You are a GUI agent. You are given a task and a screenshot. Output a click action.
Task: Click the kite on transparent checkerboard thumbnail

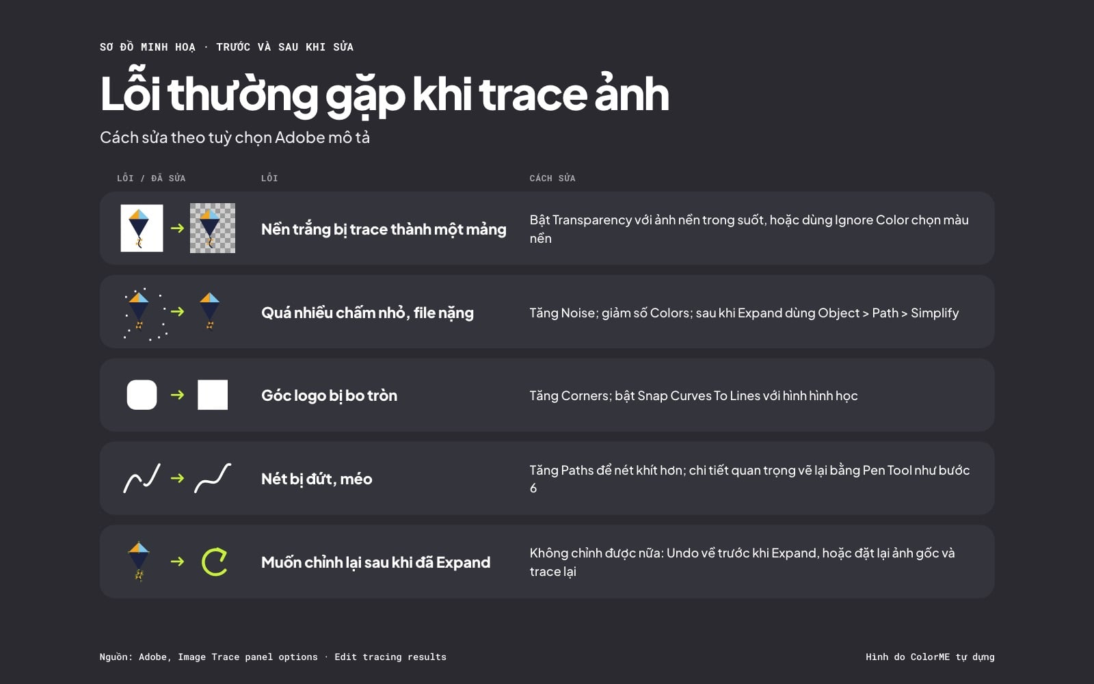click(213, 228)
